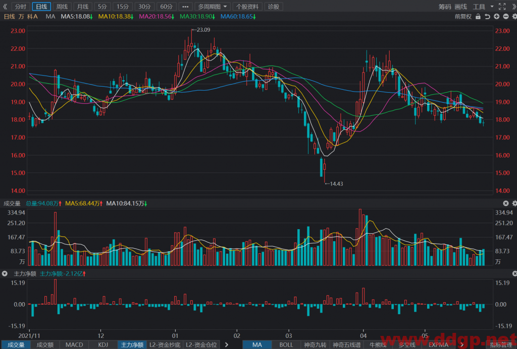Open the 工具 dropdown arrow
The width and height of the screenshot is (517, 349).
pos(492,7)
